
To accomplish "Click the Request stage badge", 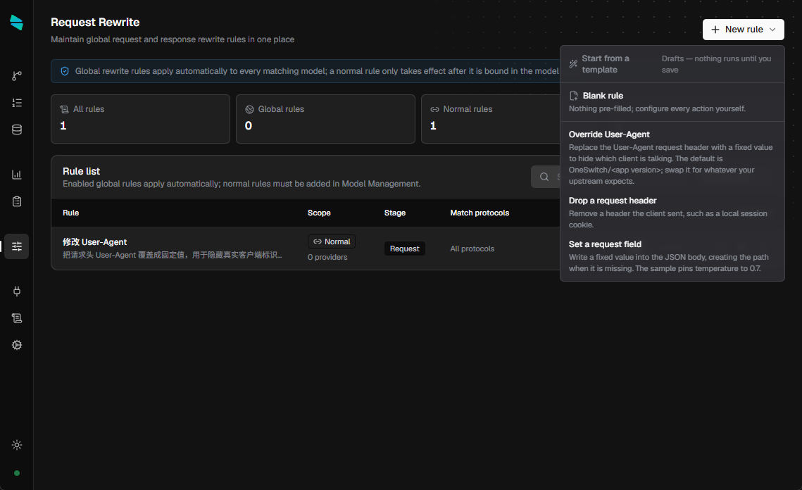I will pos(405,249).
